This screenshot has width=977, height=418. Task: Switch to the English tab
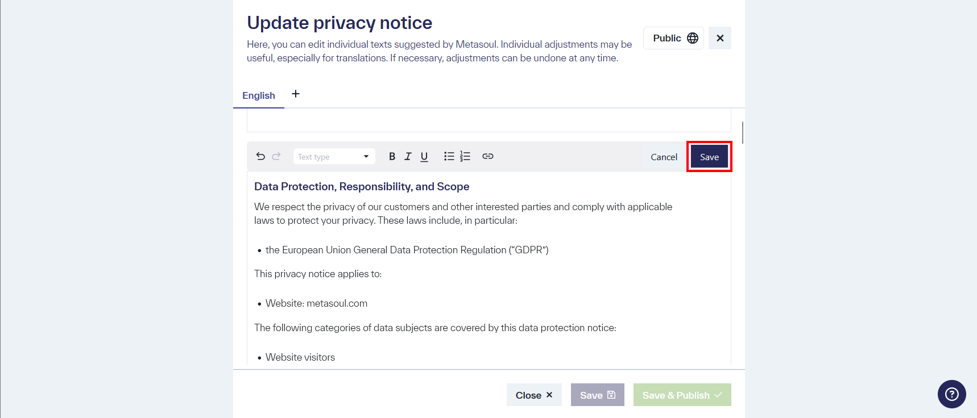coord(259,95)
